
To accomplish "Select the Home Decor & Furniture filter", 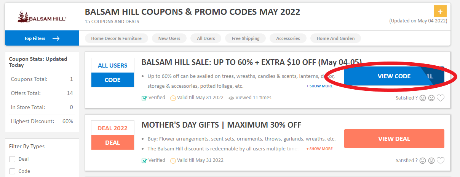I will point(116,38).
